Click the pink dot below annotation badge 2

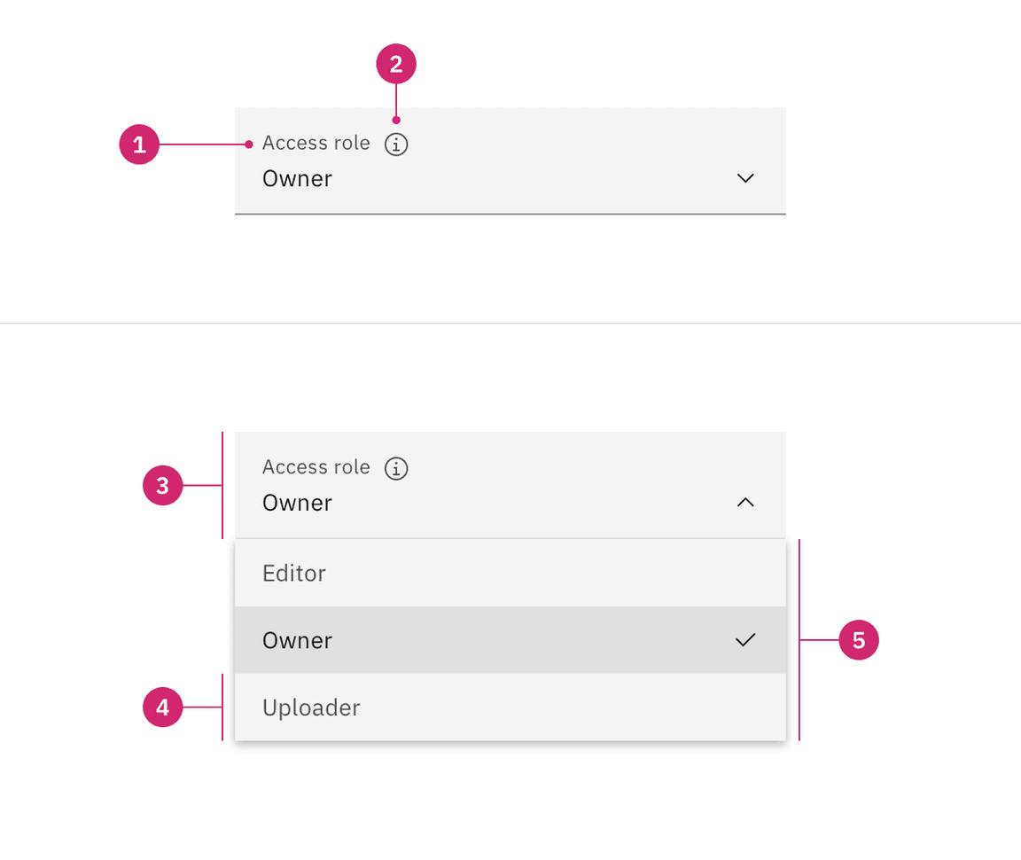tap(396, 120)
